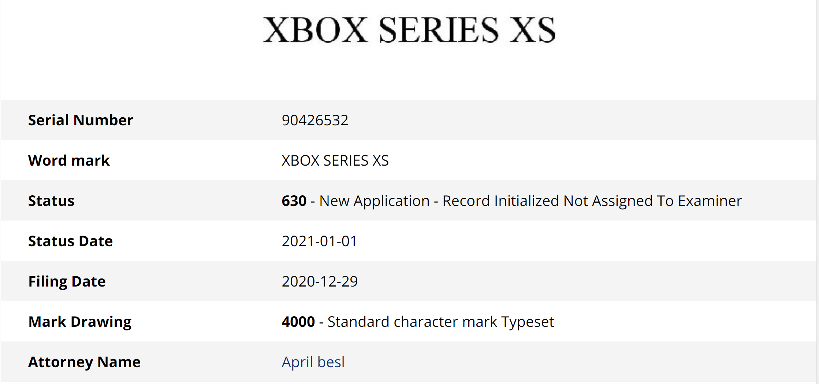Image resolution: width=819 pixels, height=384 pixels.
Task: Click the Word mark value XBOX SERIES XS
Action: [335, 160]
